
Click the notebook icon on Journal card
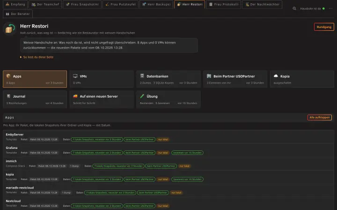pyautogui.click(x=8, y=96)
